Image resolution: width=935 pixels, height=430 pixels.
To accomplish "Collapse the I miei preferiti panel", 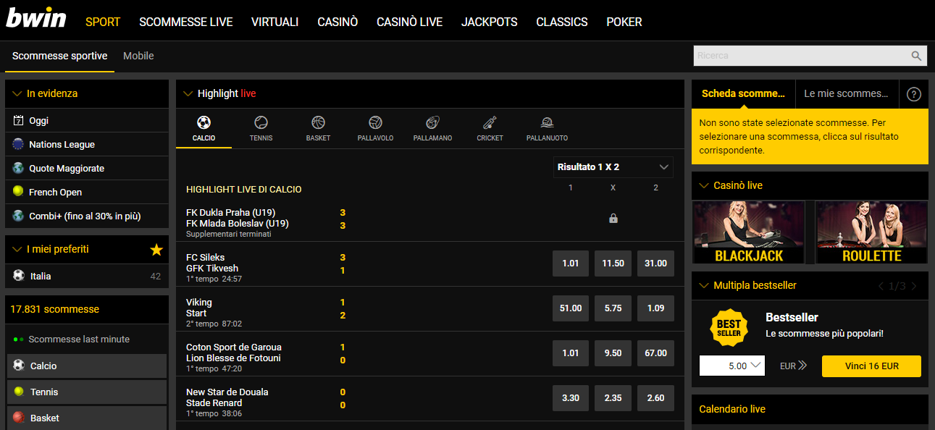I will [17, 249].
